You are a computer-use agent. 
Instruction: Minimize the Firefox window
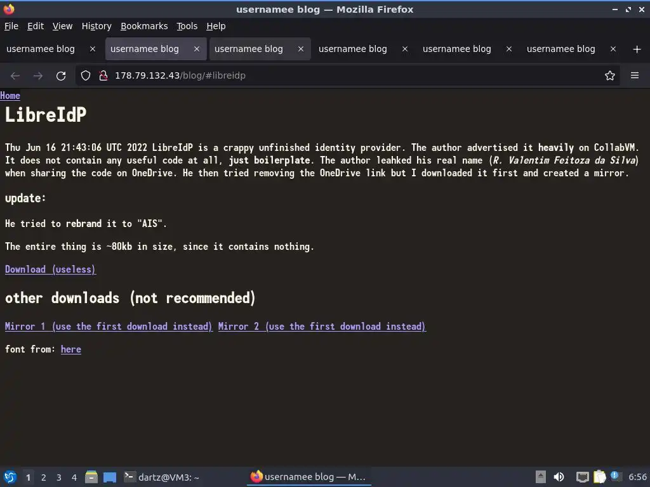pyautogui.click(x=614, y=9)
